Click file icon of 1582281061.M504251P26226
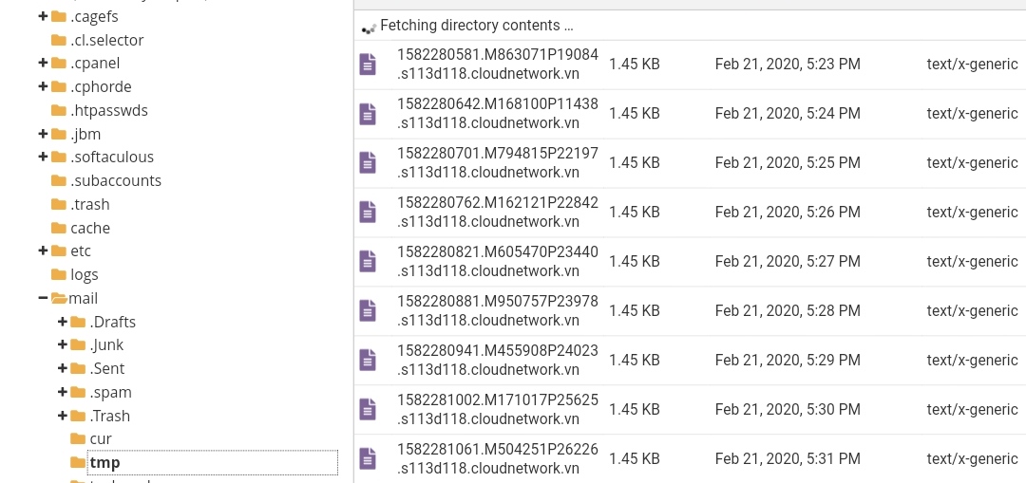The height and width of the screenshot is (483, 1026). pyautogui.click(x=367, y=459)
